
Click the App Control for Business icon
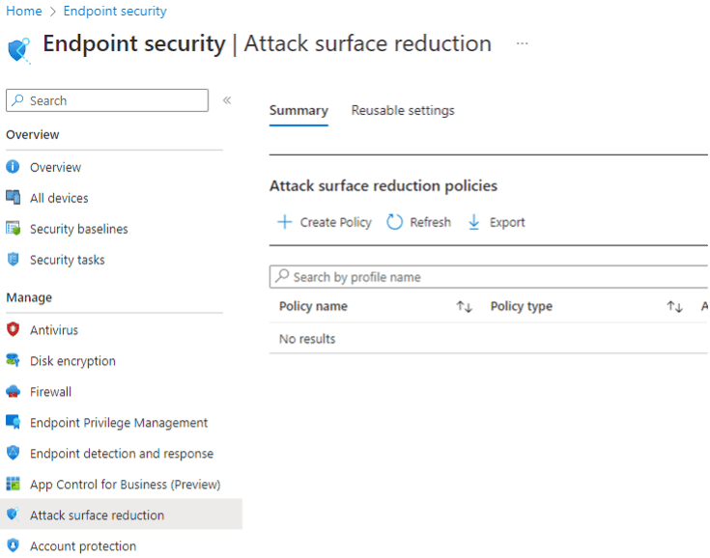[x=14, y=484]
